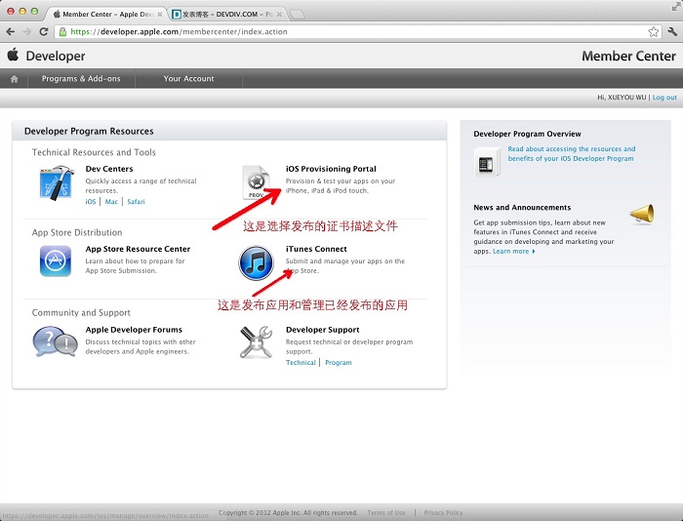The width and height of the screenshot is (683, 521).
Task: Click the megaphone icon in News and Announcements
Action: pos(642,215)
